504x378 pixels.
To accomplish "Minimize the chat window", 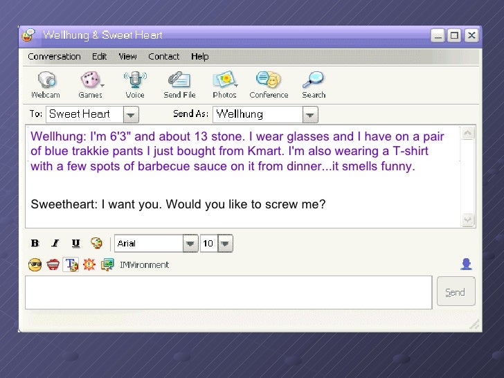I will pos(438,35).
